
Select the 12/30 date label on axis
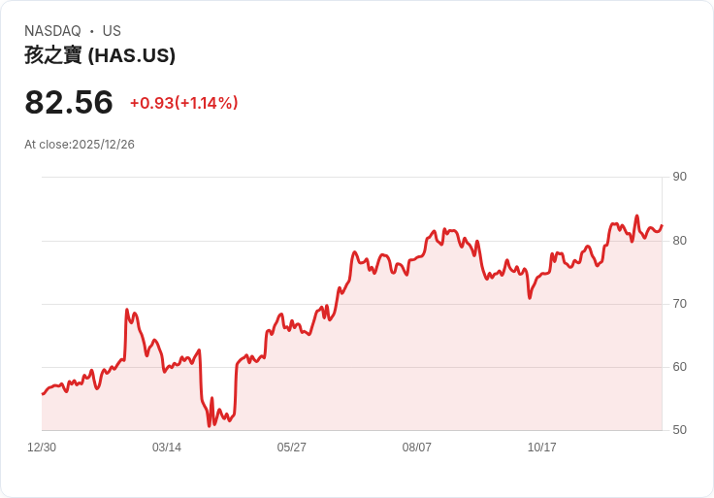(x=42, y=448)
